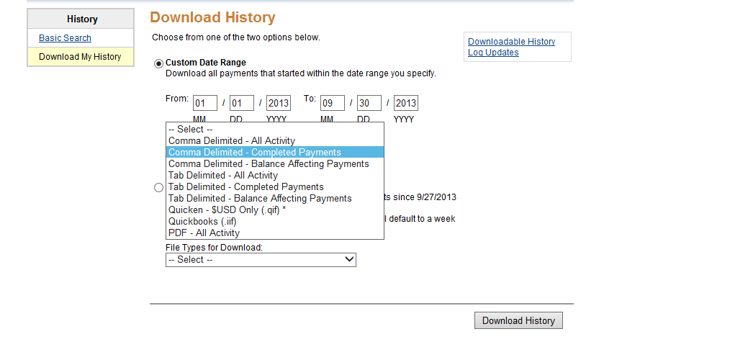Click the To year input field
This screenshot has height=347, width=748.
coord(406,103)
